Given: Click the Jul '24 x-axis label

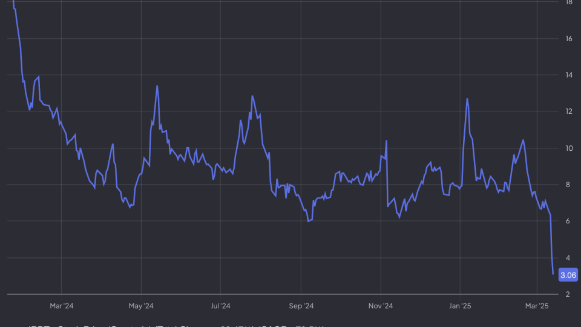Looking at the screenshot, I should pyautogui.click(x=221, y=306).
